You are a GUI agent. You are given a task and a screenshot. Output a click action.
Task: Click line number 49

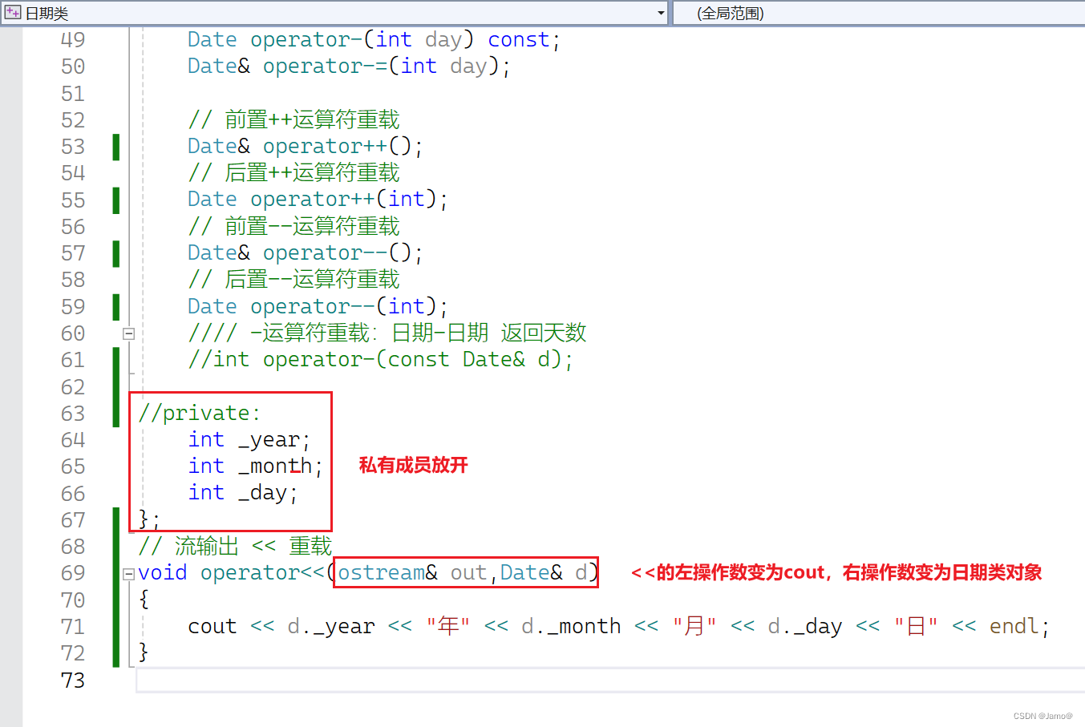point(72,40)
